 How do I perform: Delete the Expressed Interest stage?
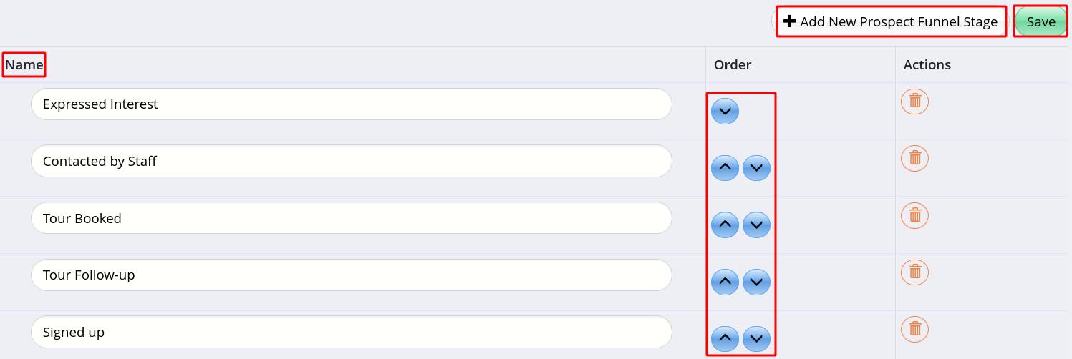point(914,101)
